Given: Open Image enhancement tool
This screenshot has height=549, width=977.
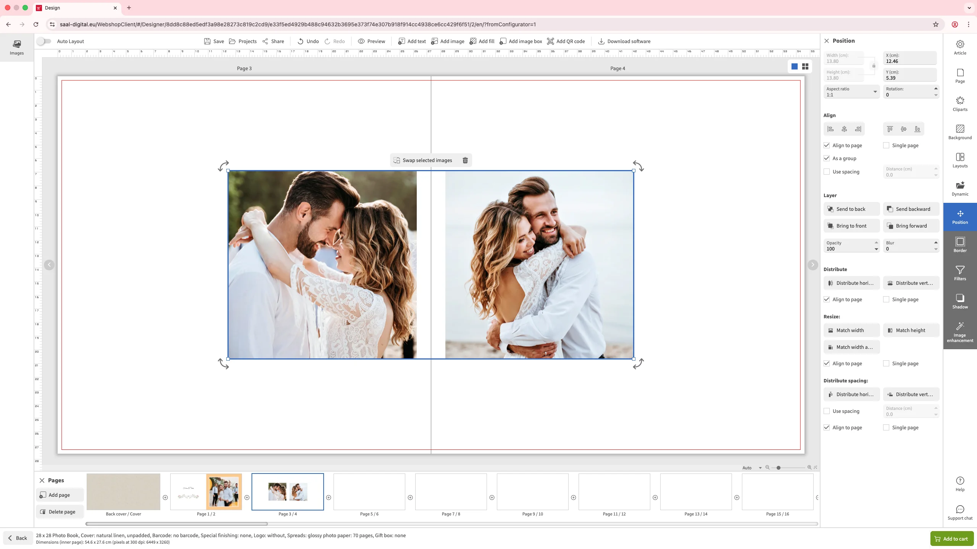Looking at the screenshot, I should [960, 332].
